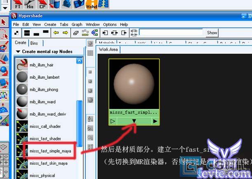Open the File menu
The height and width of the screenshot is (179, 252).
[16, 24]
